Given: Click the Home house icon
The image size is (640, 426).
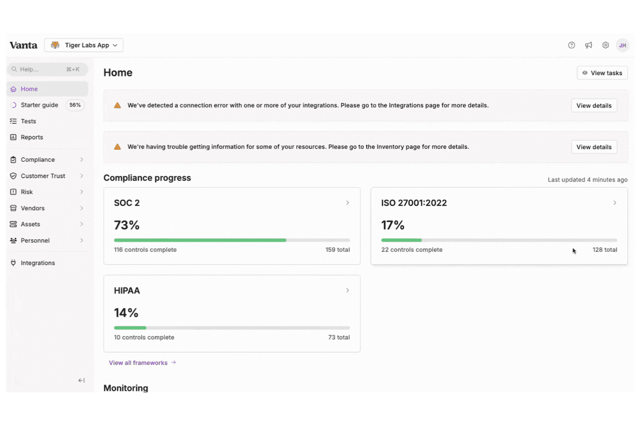Looking at the screenshot, I should click(13, 89).
